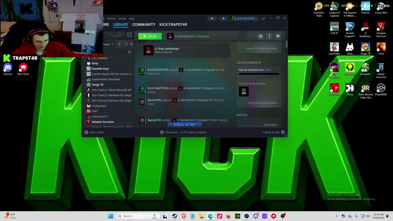Viewport: 393px width, 221px height.
Task: Click the Steam content vertical scrollbar
Action: 286,44
